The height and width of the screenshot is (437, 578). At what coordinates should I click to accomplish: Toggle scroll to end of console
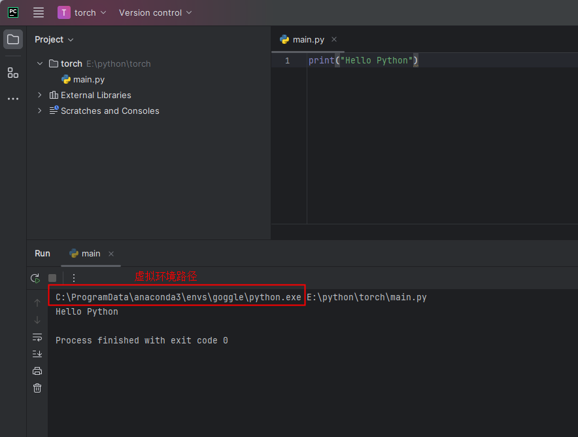coord(37,354)
